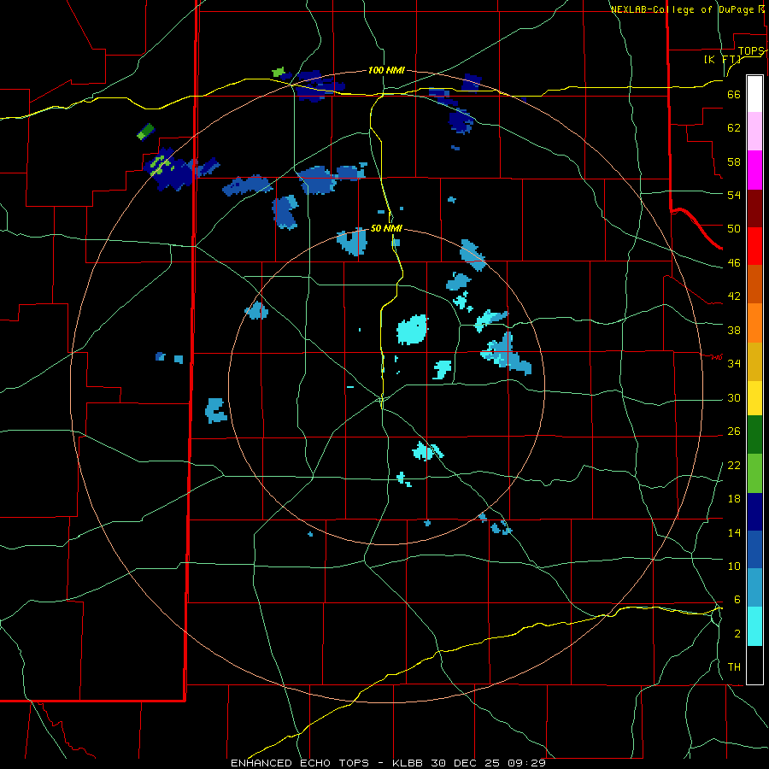Image resolution: width=769 pixels, height=769 pixels.
Task: Click the legend value "54"
Action: point(734,195)
